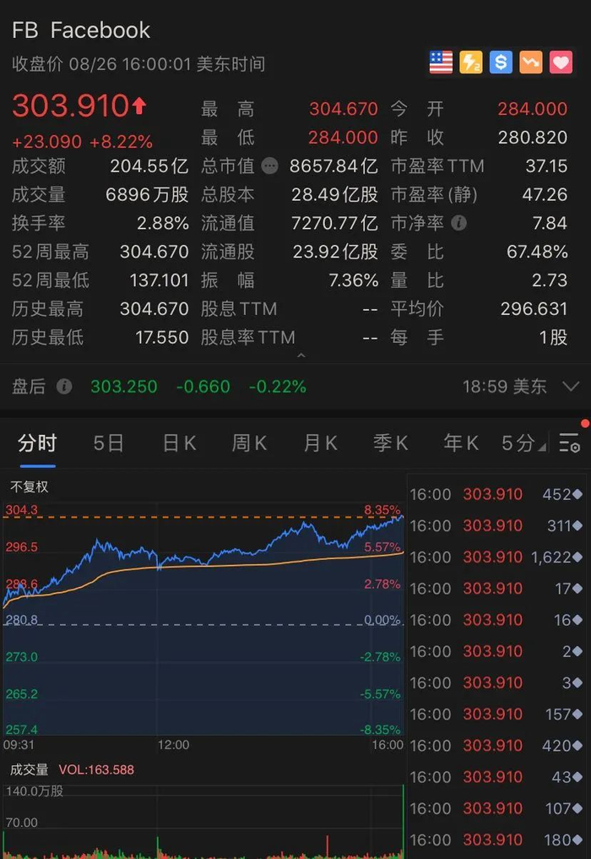The image size is (591, 859).
Task: Tap the after-hours price 303.250
Action: pyautogui.click(x=124, y=387)
